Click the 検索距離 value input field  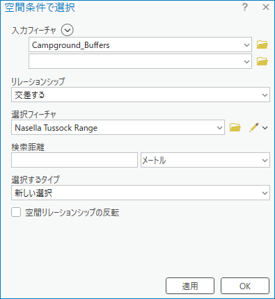point(74,160)
